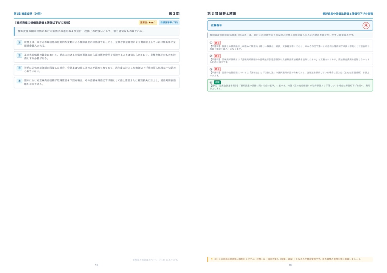Open the 第1章 資産分野 (20問) header link

click(x=28, y=14)
